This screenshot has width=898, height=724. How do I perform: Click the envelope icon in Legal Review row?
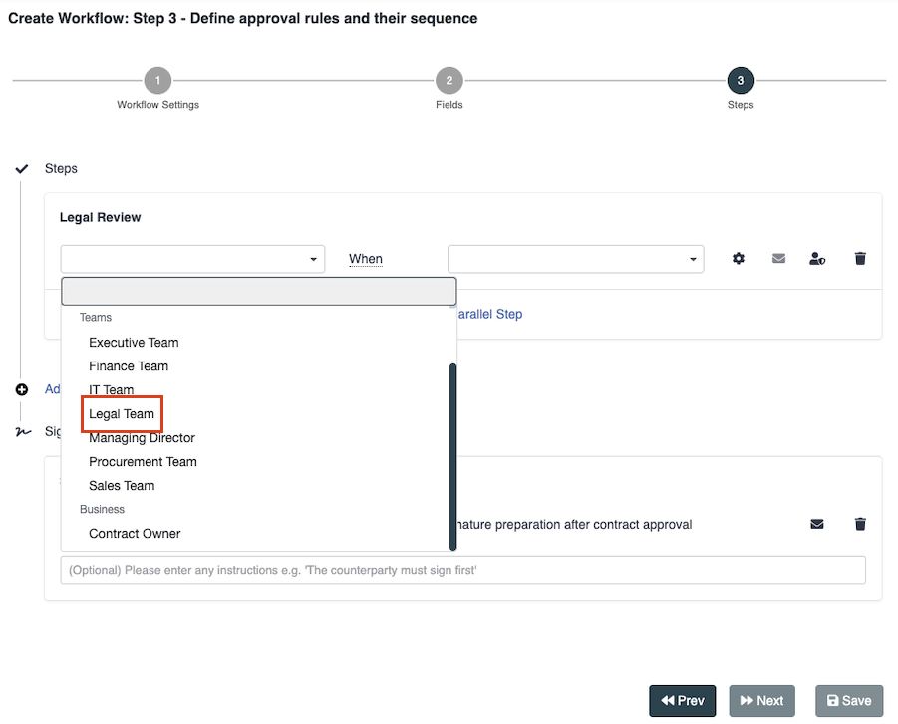click(x=778, y=259)
